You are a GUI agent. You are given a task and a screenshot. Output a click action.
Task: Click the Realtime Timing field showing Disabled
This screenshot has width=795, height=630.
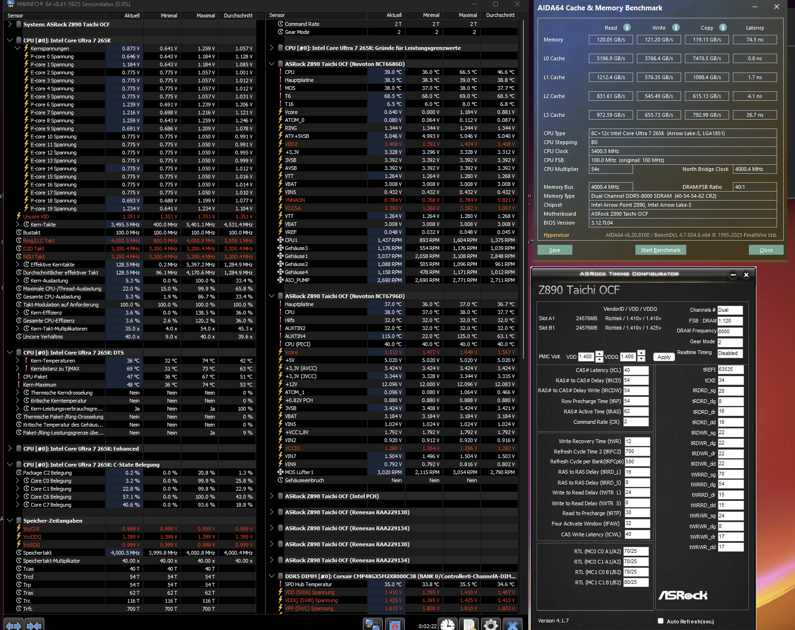(x=730, y=353)
